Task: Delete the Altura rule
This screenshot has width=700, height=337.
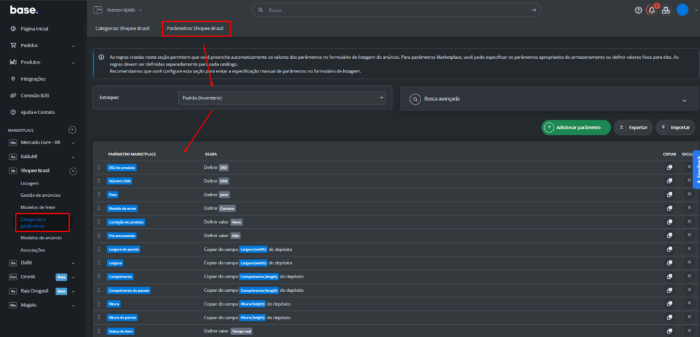Action: [x=689, y=304]
